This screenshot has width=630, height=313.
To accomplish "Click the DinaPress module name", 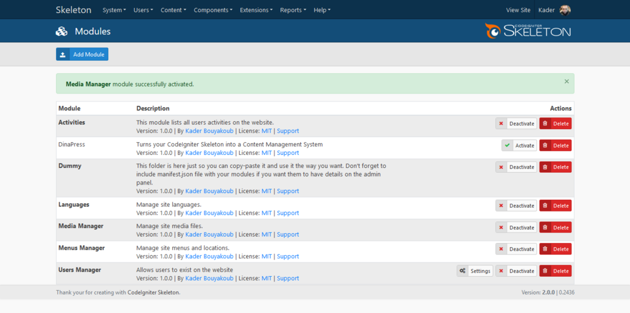I will coord(72,144).
